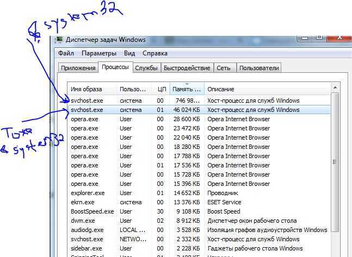Click the Boost Speed description cell

point(224,211)
